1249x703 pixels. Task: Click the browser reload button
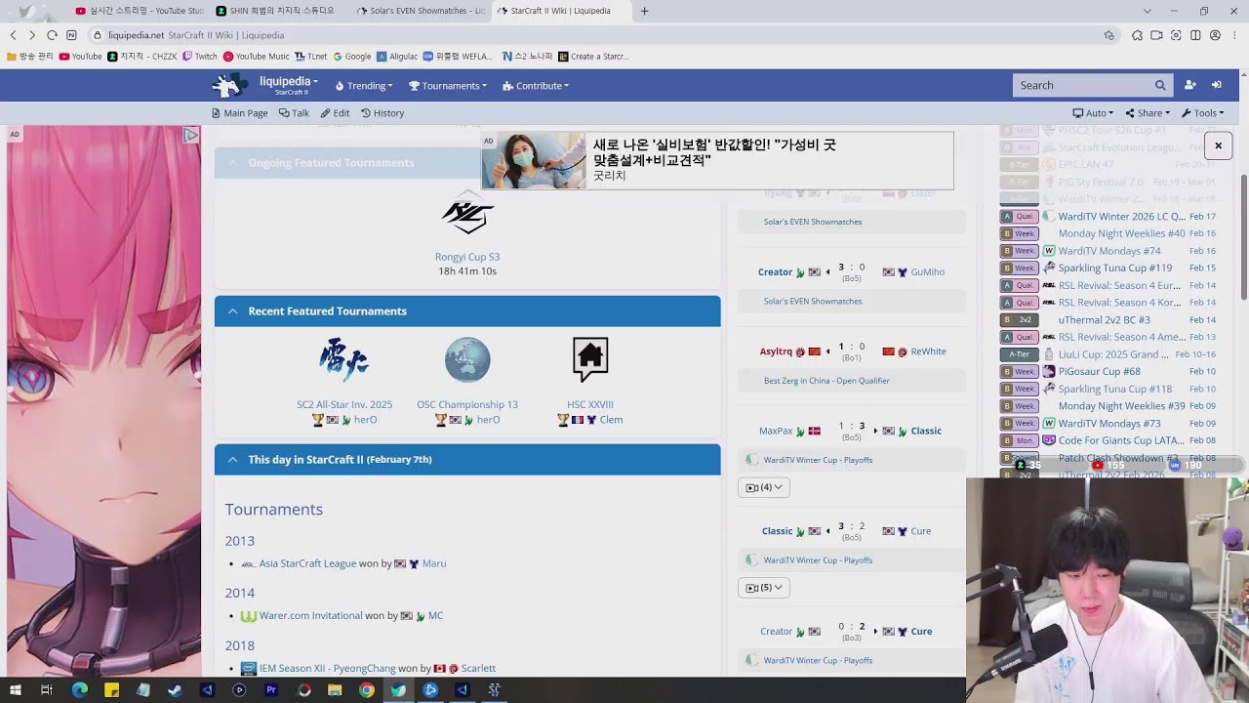tap(52, 35)
